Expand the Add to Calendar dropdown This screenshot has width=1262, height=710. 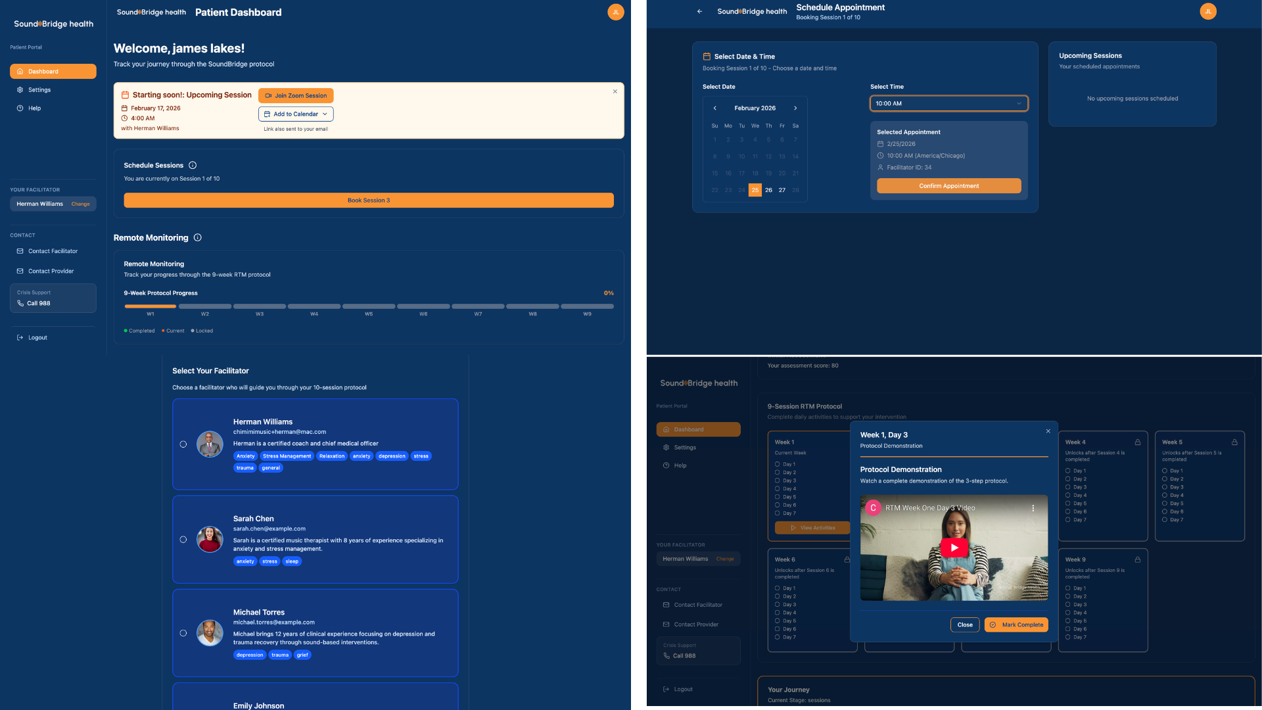[296, 114]
